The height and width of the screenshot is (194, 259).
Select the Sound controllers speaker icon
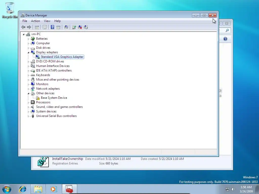click(x=33, y=107)
